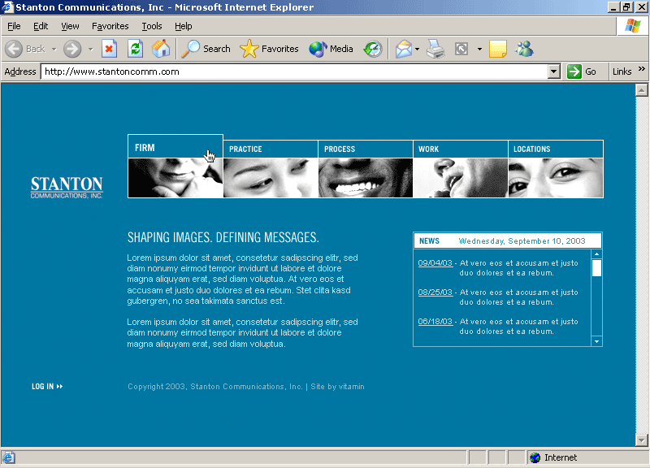Viewport: 650px width, 468px height.
Task: Open the View menu
Action: coord(70,26)
